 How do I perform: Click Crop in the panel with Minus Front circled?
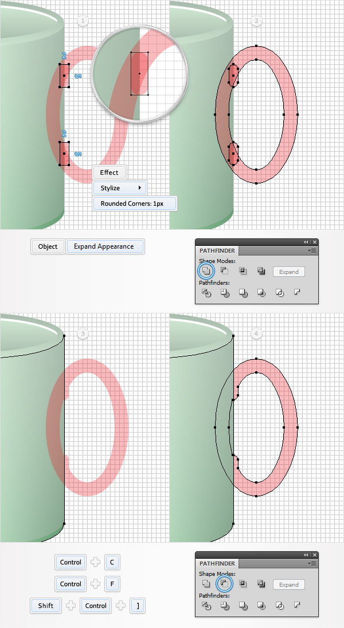tap(261, 606)
